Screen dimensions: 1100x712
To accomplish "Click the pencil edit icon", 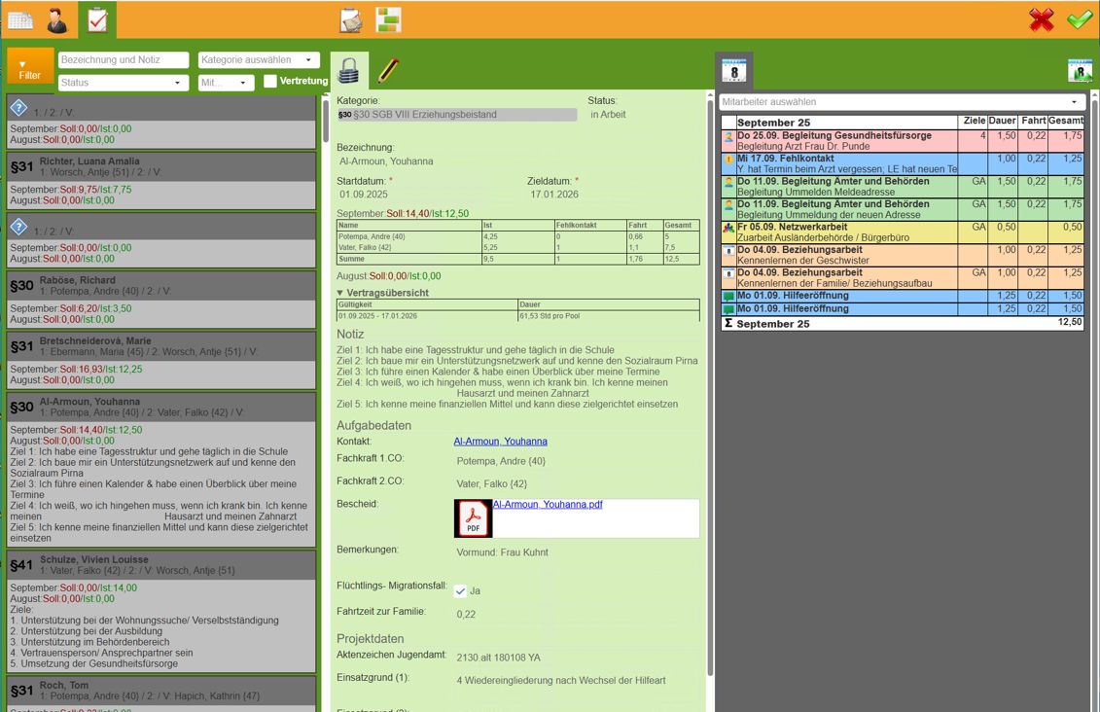I will point(388,70).
